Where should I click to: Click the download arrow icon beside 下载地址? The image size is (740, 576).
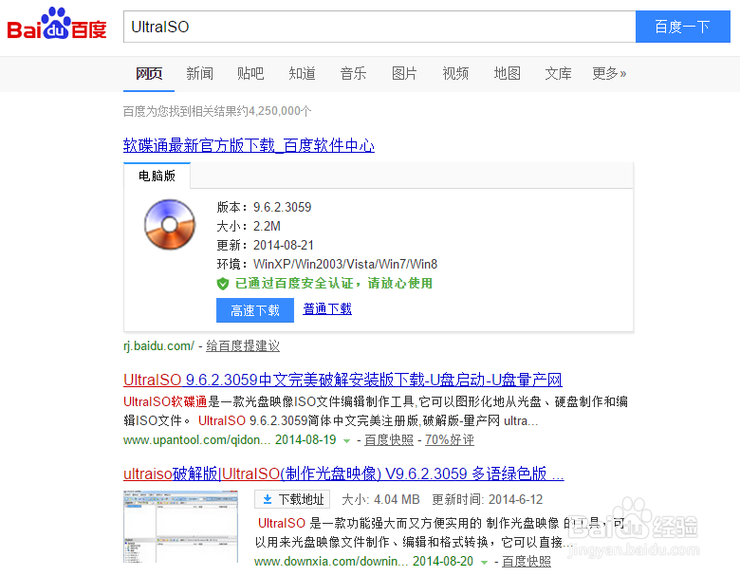(x=268, y=499)
